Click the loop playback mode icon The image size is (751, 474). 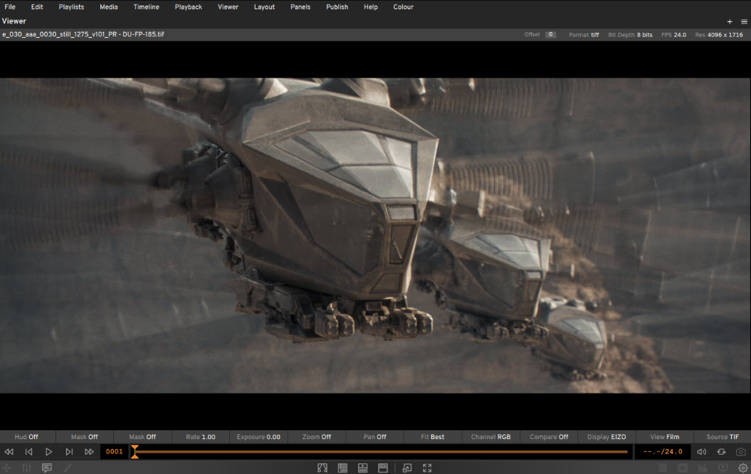coord(721,452)
